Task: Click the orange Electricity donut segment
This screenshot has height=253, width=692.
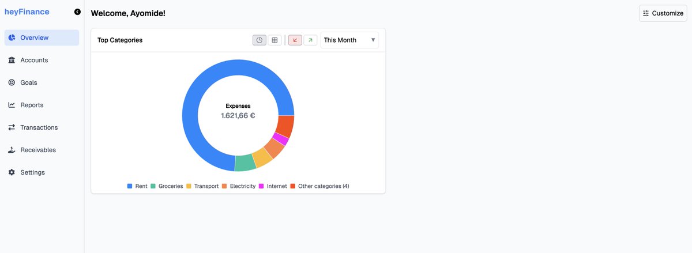Action: click(274, 149)
